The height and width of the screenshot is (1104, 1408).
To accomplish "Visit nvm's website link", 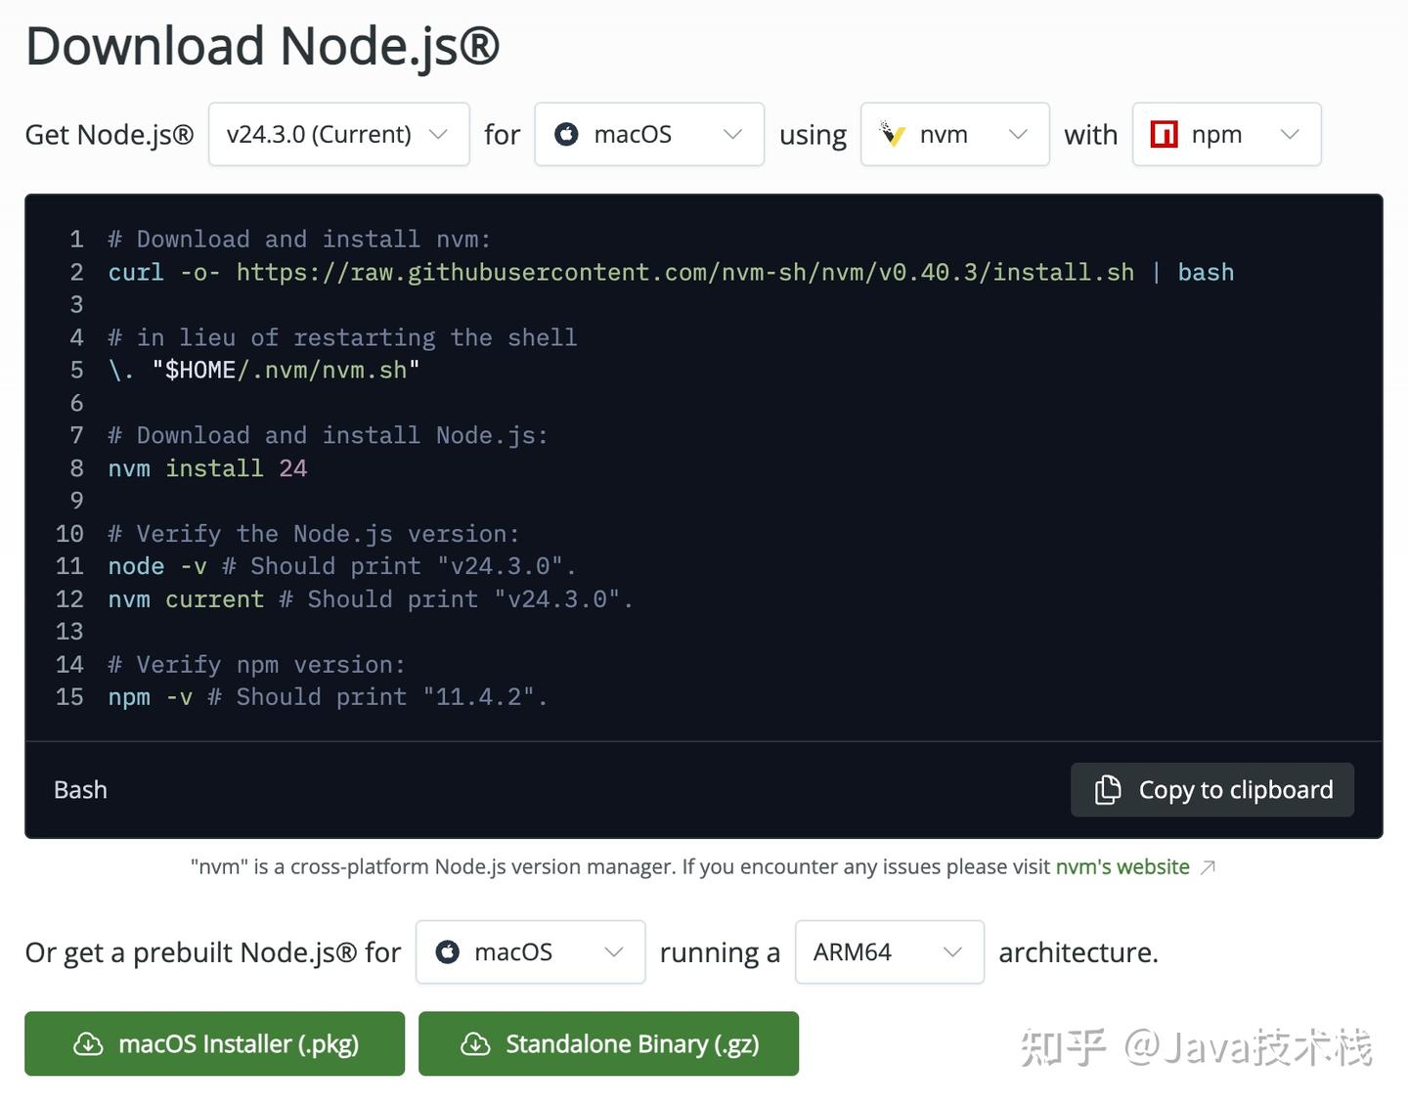I will [1122, 866].
